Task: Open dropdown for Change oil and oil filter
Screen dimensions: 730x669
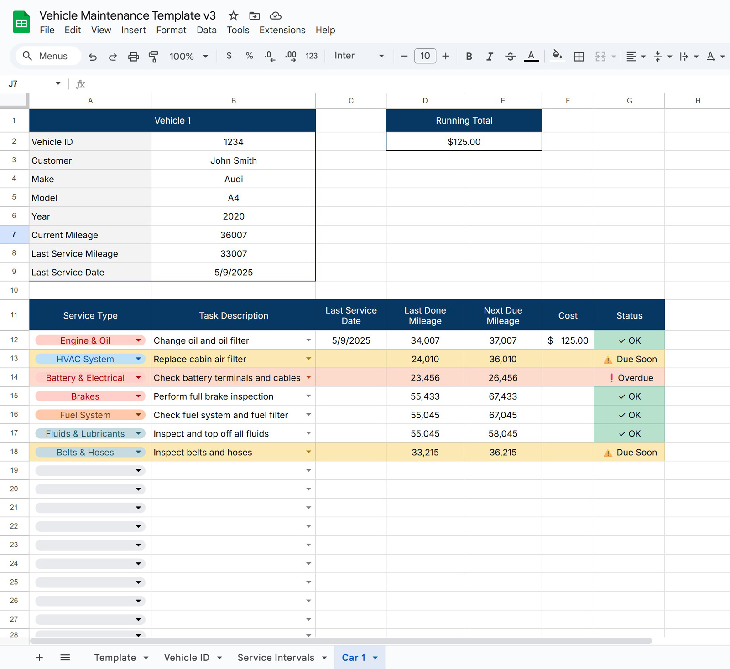Action: pos(308,340)
